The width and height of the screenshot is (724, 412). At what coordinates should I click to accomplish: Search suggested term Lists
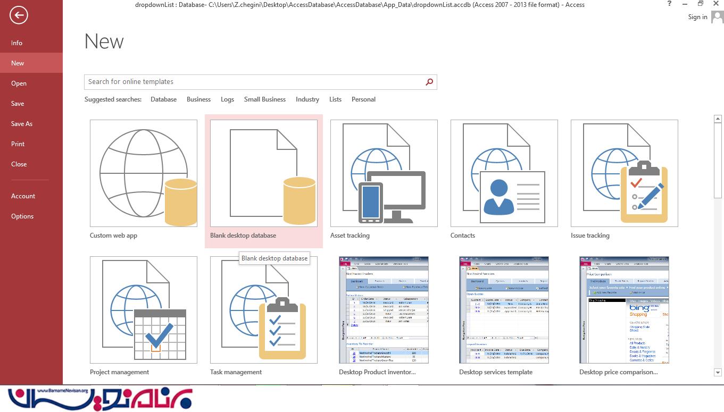tap(335, 99)
